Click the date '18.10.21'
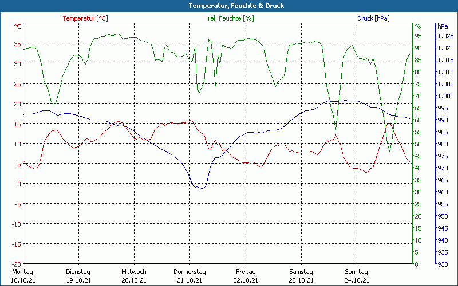Image resolution: width=458 pixels, height=286 pixels. coord(23,280)
